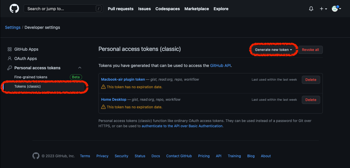Click Macbook-air 'Last used within the last week' text
Image resolution: width=350 pixels, height=168 pixels.
tap(274, 80)
